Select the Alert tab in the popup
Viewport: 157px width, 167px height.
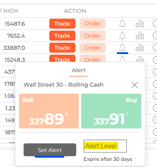pyautogui.click(x=79, y=70)
